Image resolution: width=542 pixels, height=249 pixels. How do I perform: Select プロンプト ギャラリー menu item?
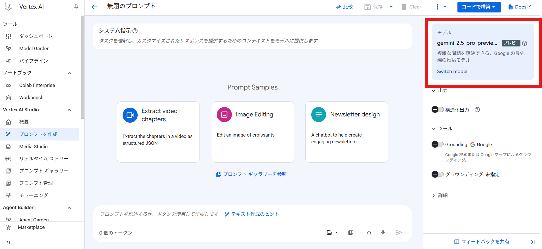[39, 171]
